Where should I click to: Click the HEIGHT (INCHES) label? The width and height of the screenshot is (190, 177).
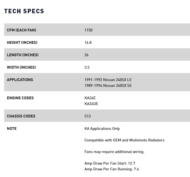pos(22,42)
